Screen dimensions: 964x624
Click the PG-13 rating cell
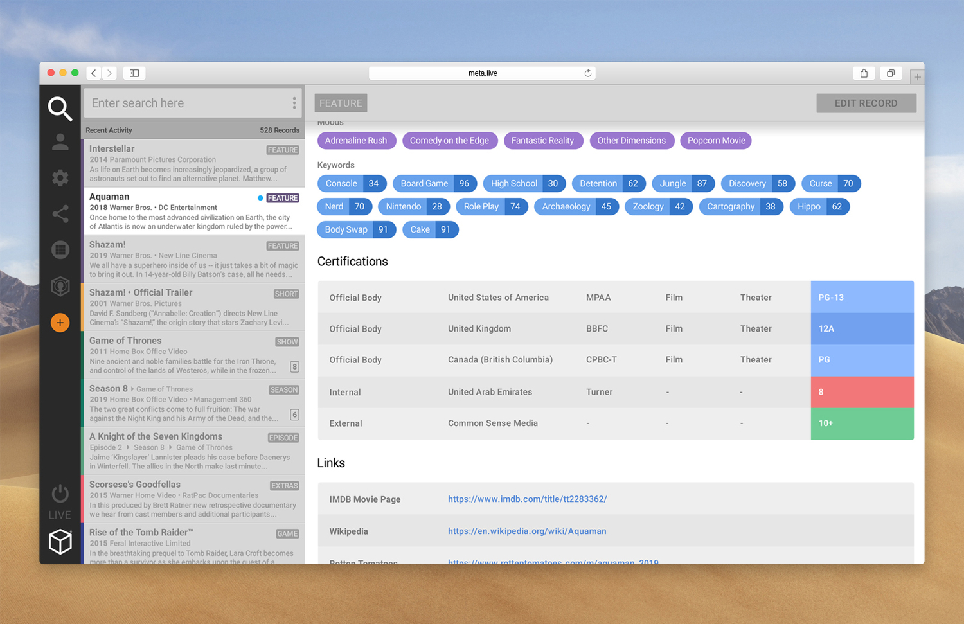pyautogui.click(x=862, y=297)
